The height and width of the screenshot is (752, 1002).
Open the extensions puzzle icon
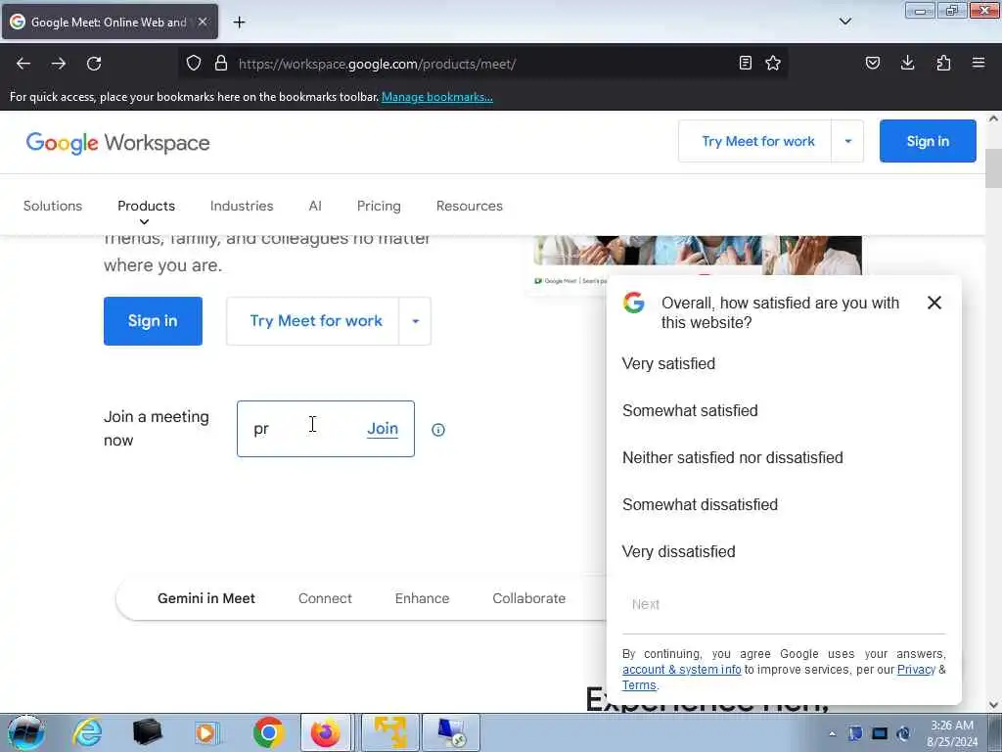click(x=943, y=63)
